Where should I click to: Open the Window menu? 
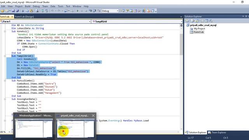tap(77, 6)
